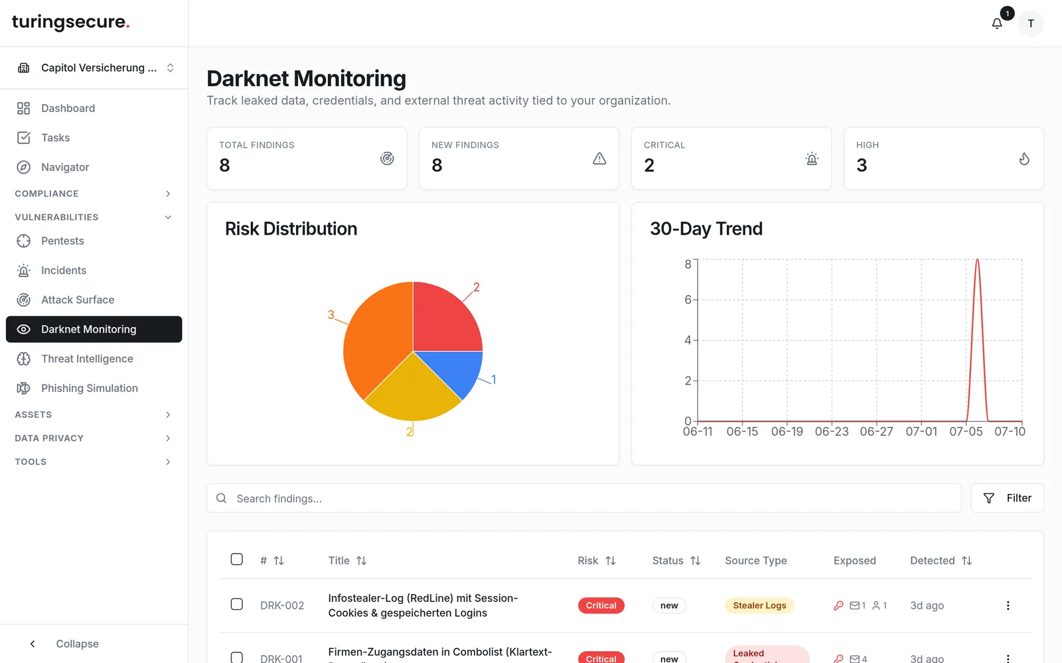Viewport: 1062px width, 663px height.
Task: Click the email exposure icon in DRK-002 row
Action: [855, 605]
